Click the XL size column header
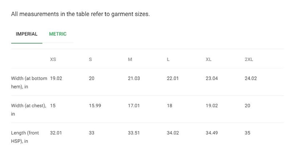 [209, 60]
